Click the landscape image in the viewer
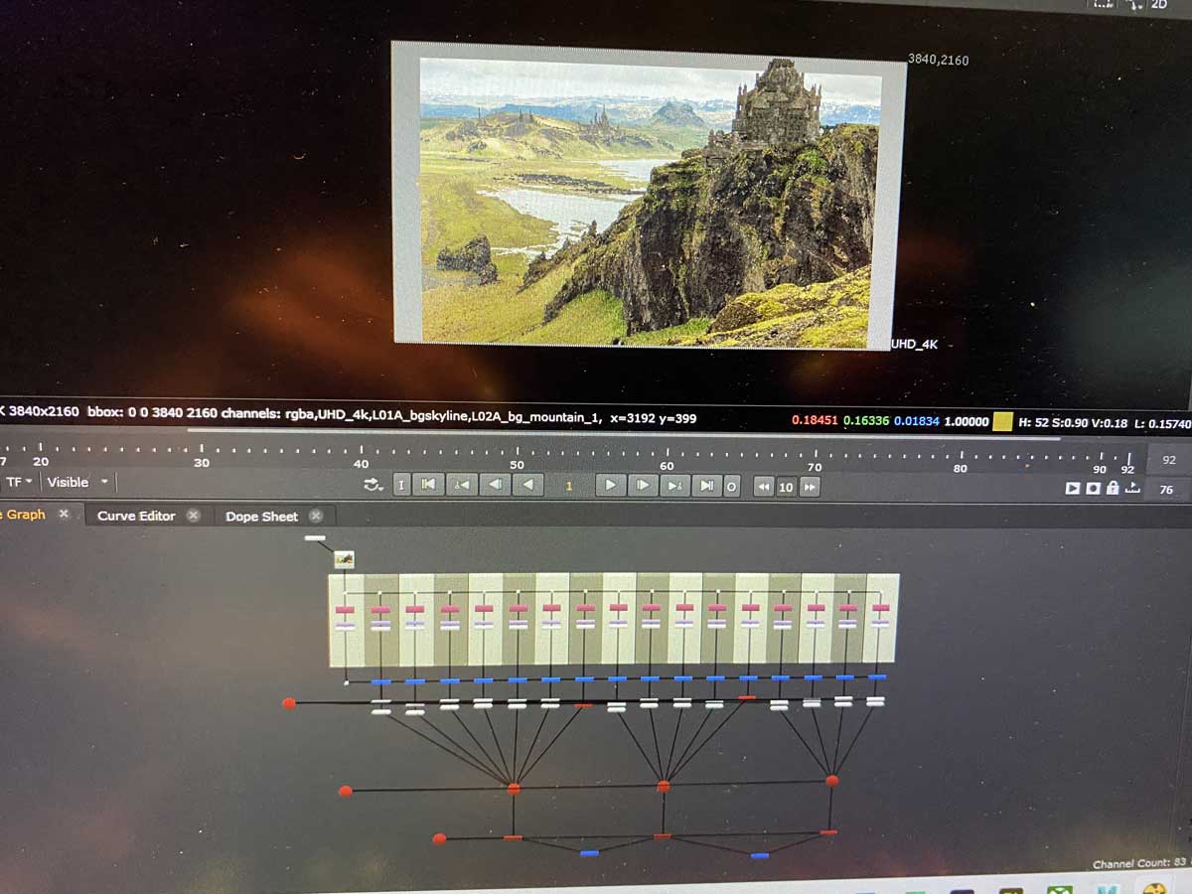Screen dimensions: 1192x894 [x=650, y=202]
